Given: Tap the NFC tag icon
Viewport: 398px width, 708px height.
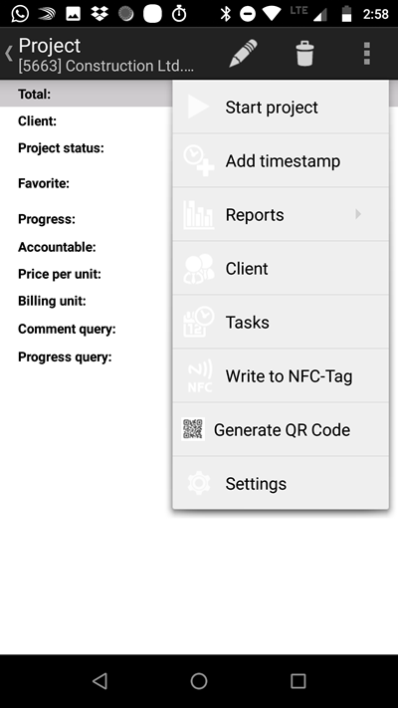Looking at the screenshot, I should [x=199, y=376].
